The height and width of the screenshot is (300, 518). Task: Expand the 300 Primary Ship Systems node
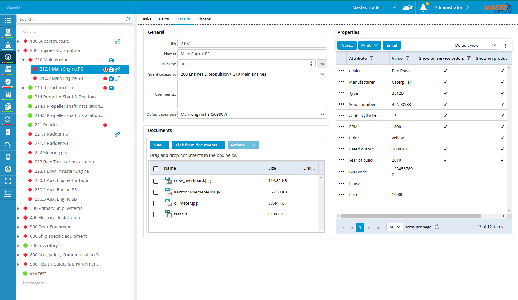point(18,209)
